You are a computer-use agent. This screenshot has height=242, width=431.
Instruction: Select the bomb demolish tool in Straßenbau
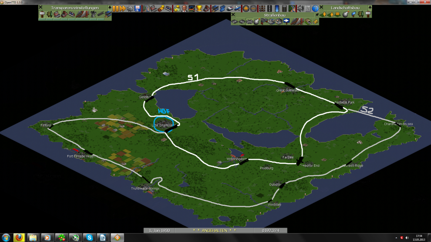click(257, 21)
